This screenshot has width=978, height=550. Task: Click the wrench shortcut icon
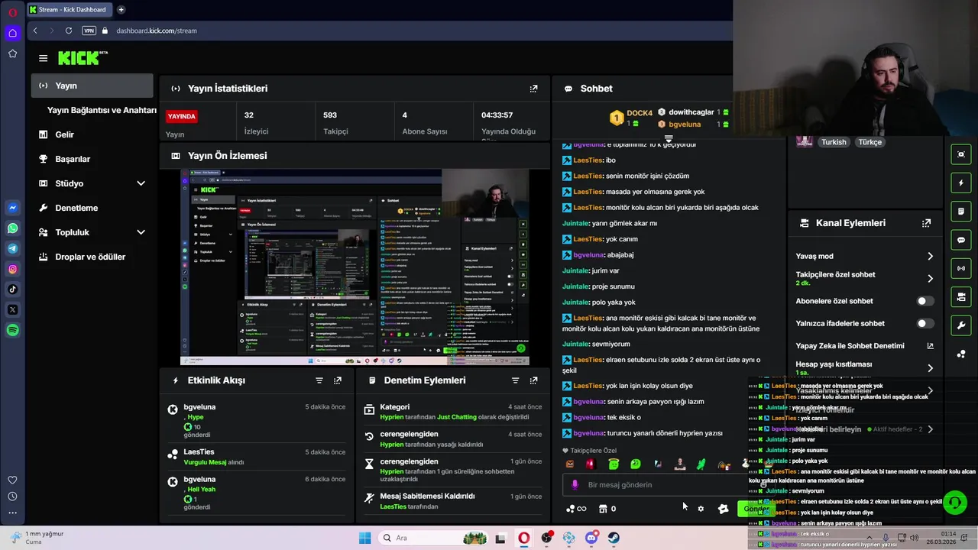tap(961, 325)
